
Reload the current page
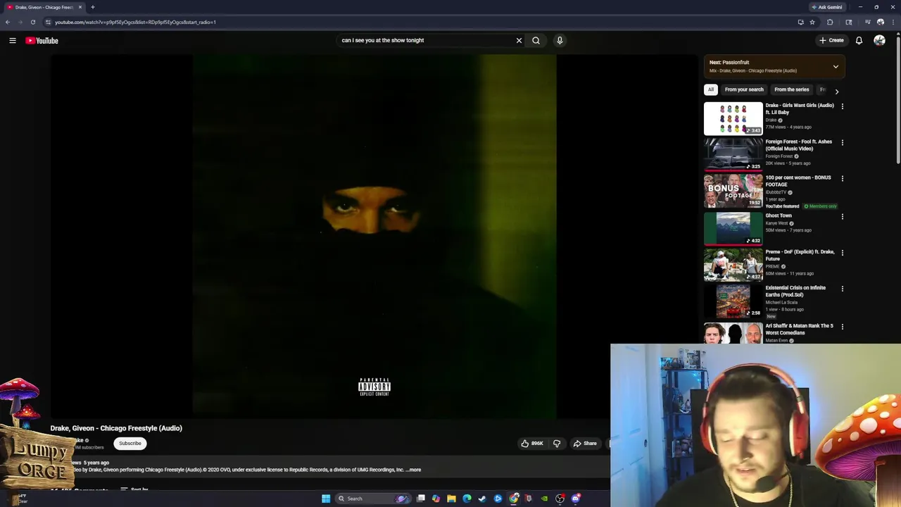[x=32, y=22]
